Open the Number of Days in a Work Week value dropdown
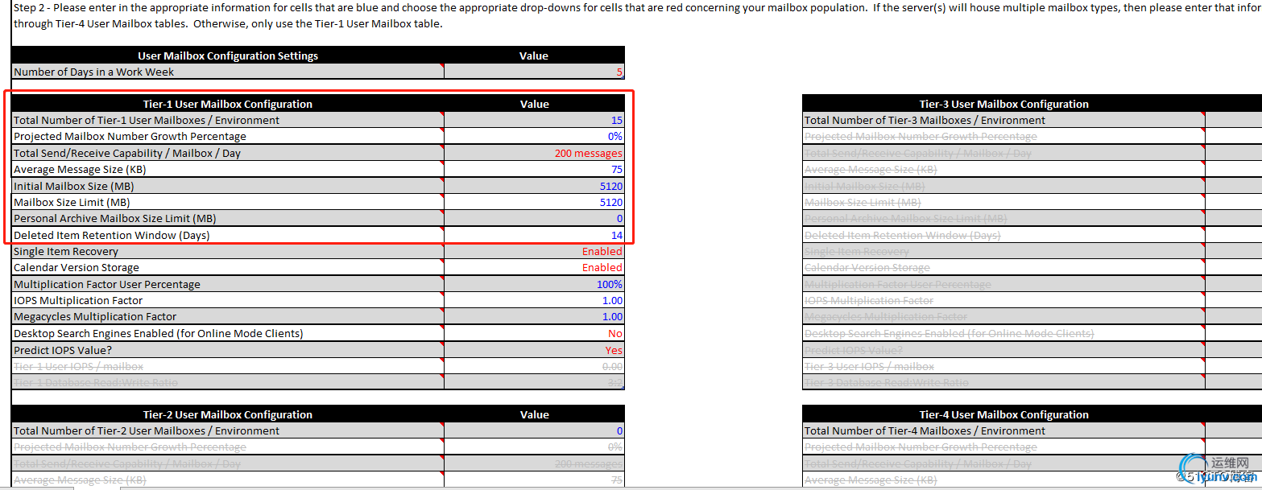The width and height of the screenshot is (1262, 490). click(534, 72)
